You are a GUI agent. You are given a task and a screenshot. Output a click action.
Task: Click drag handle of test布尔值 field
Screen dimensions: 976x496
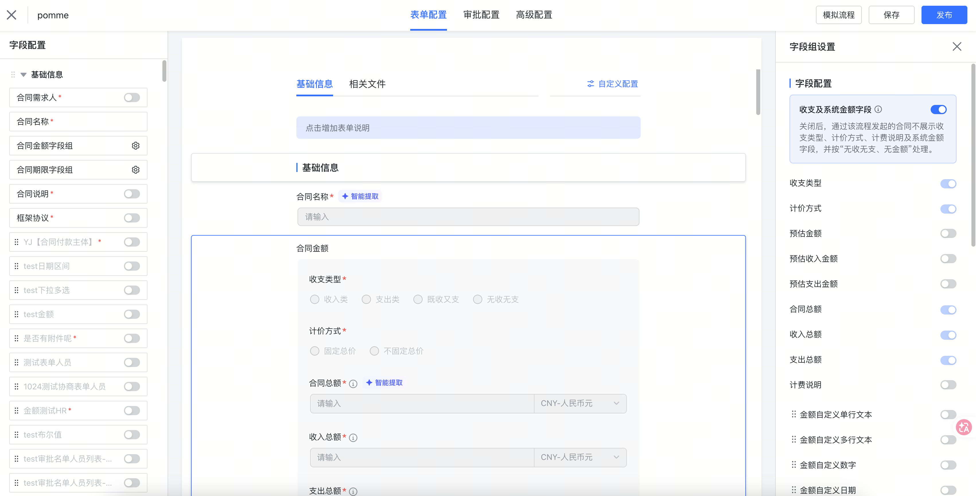[16, 435]
